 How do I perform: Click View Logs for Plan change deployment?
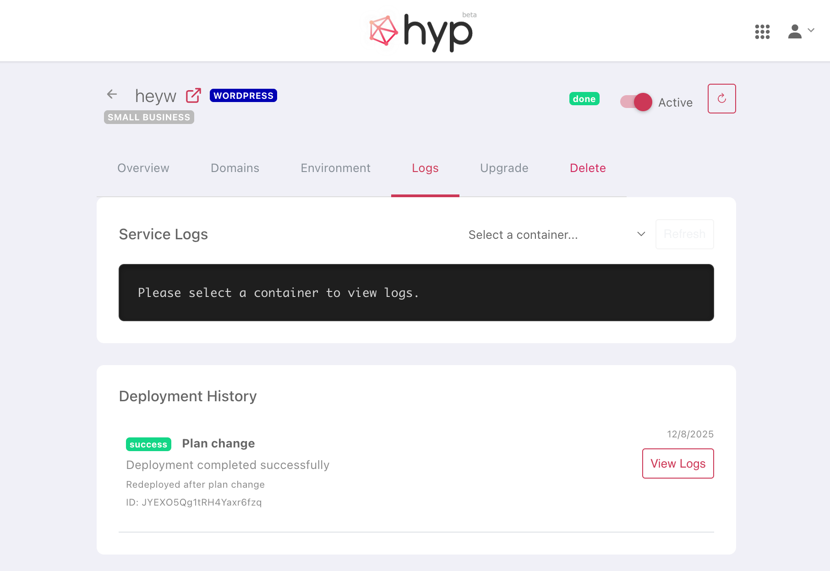pos(677,463)
